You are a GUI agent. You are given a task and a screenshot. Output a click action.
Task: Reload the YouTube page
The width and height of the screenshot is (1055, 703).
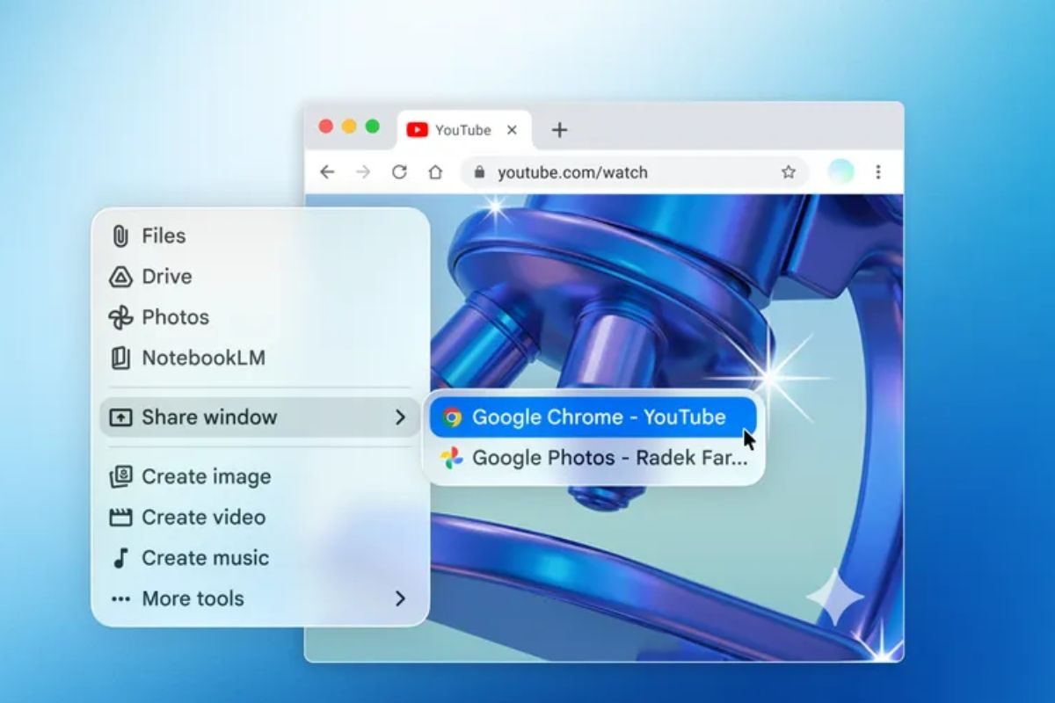click(x=399, y=172)
